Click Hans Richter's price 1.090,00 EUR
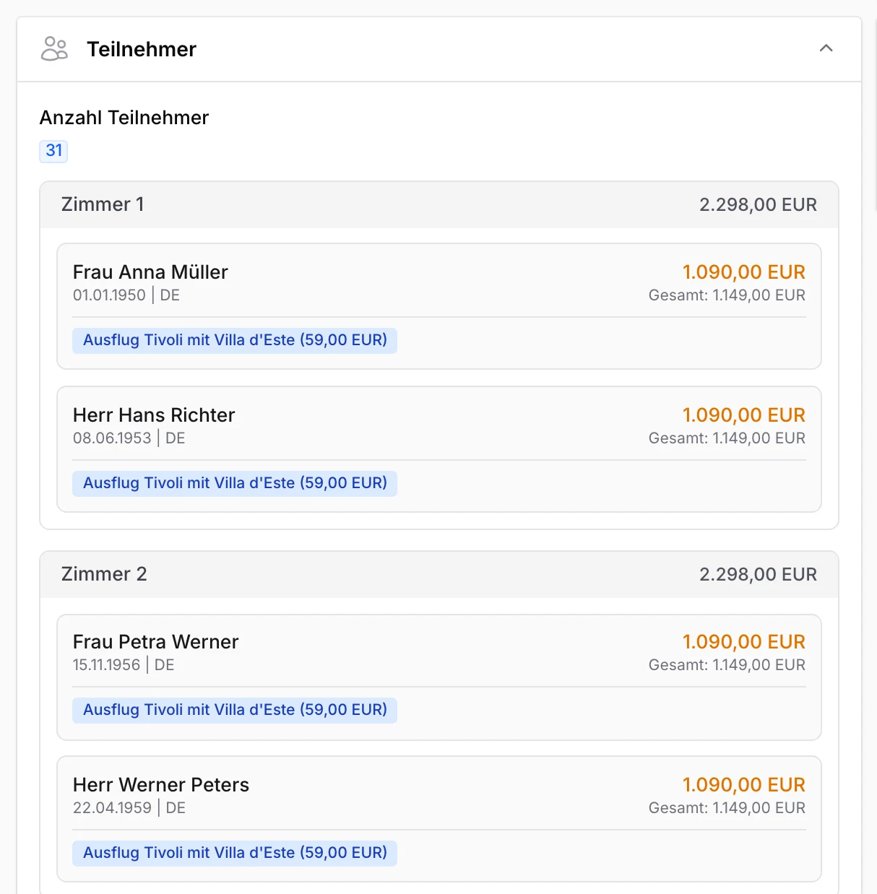877x894 pixels. pos(744,415)
